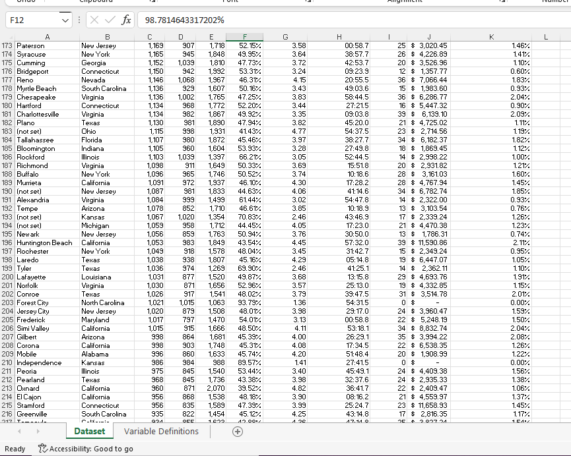571x456 pixels.
Task: Click the Ready status bar indicator
Action: [x=15, y=449]
